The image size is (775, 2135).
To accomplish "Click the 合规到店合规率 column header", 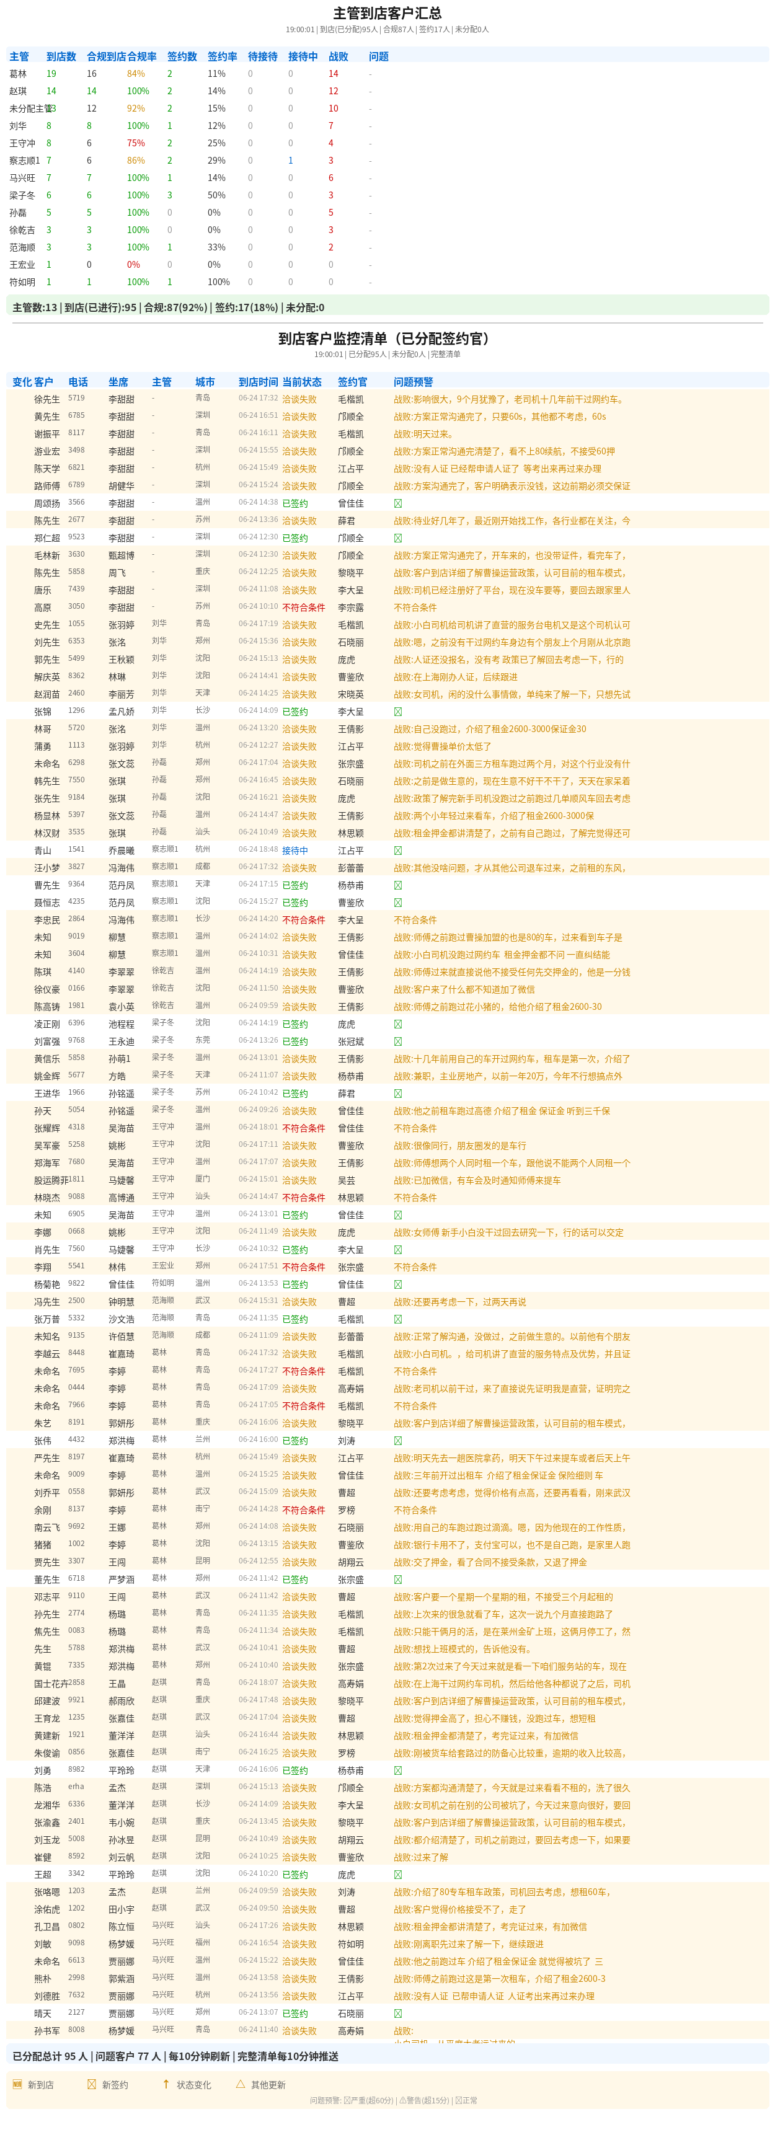I will (x=122, y=56).
